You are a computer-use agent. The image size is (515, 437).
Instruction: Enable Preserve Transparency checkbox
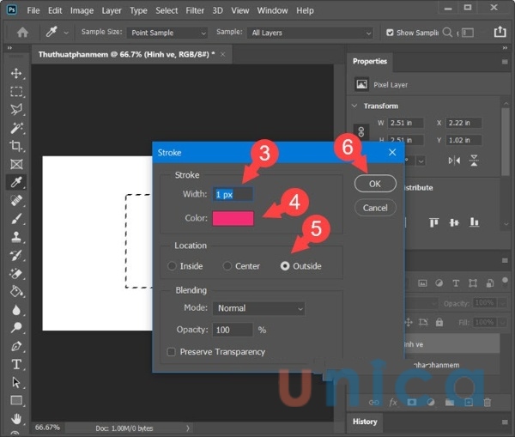click(172, 352)
